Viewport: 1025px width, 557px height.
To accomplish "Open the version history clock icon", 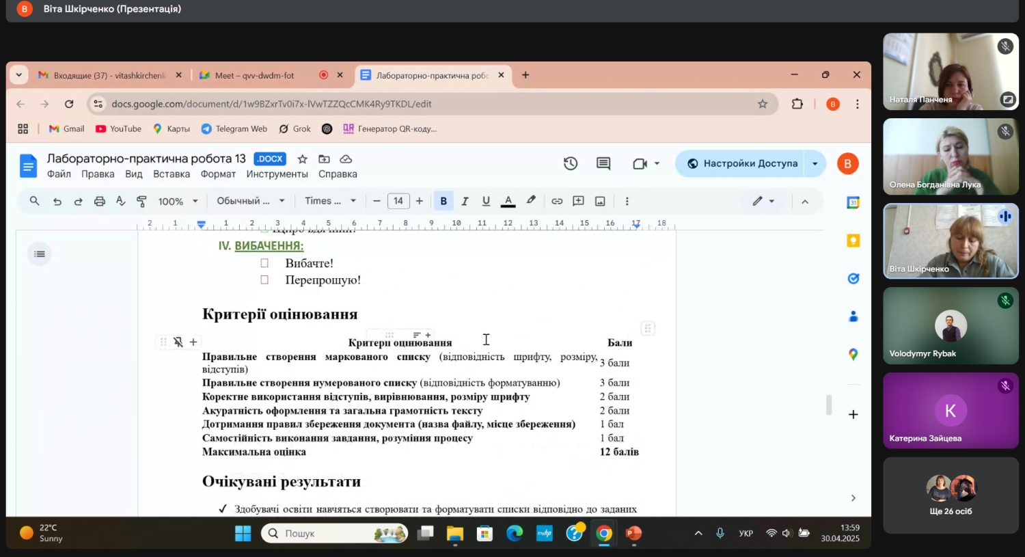I will click(571, 163).
